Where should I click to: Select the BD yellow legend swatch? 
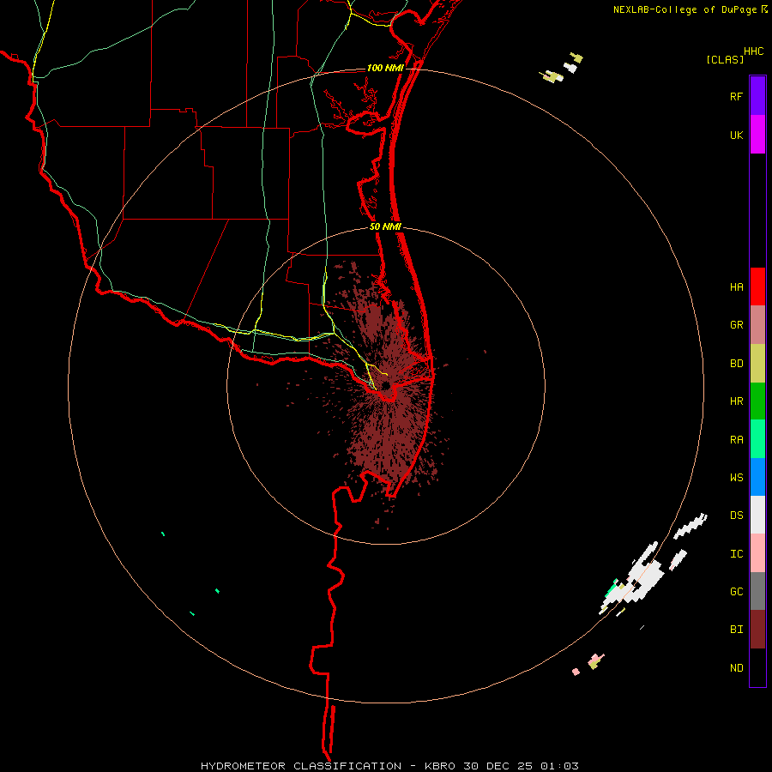click(x=757, y=364)
